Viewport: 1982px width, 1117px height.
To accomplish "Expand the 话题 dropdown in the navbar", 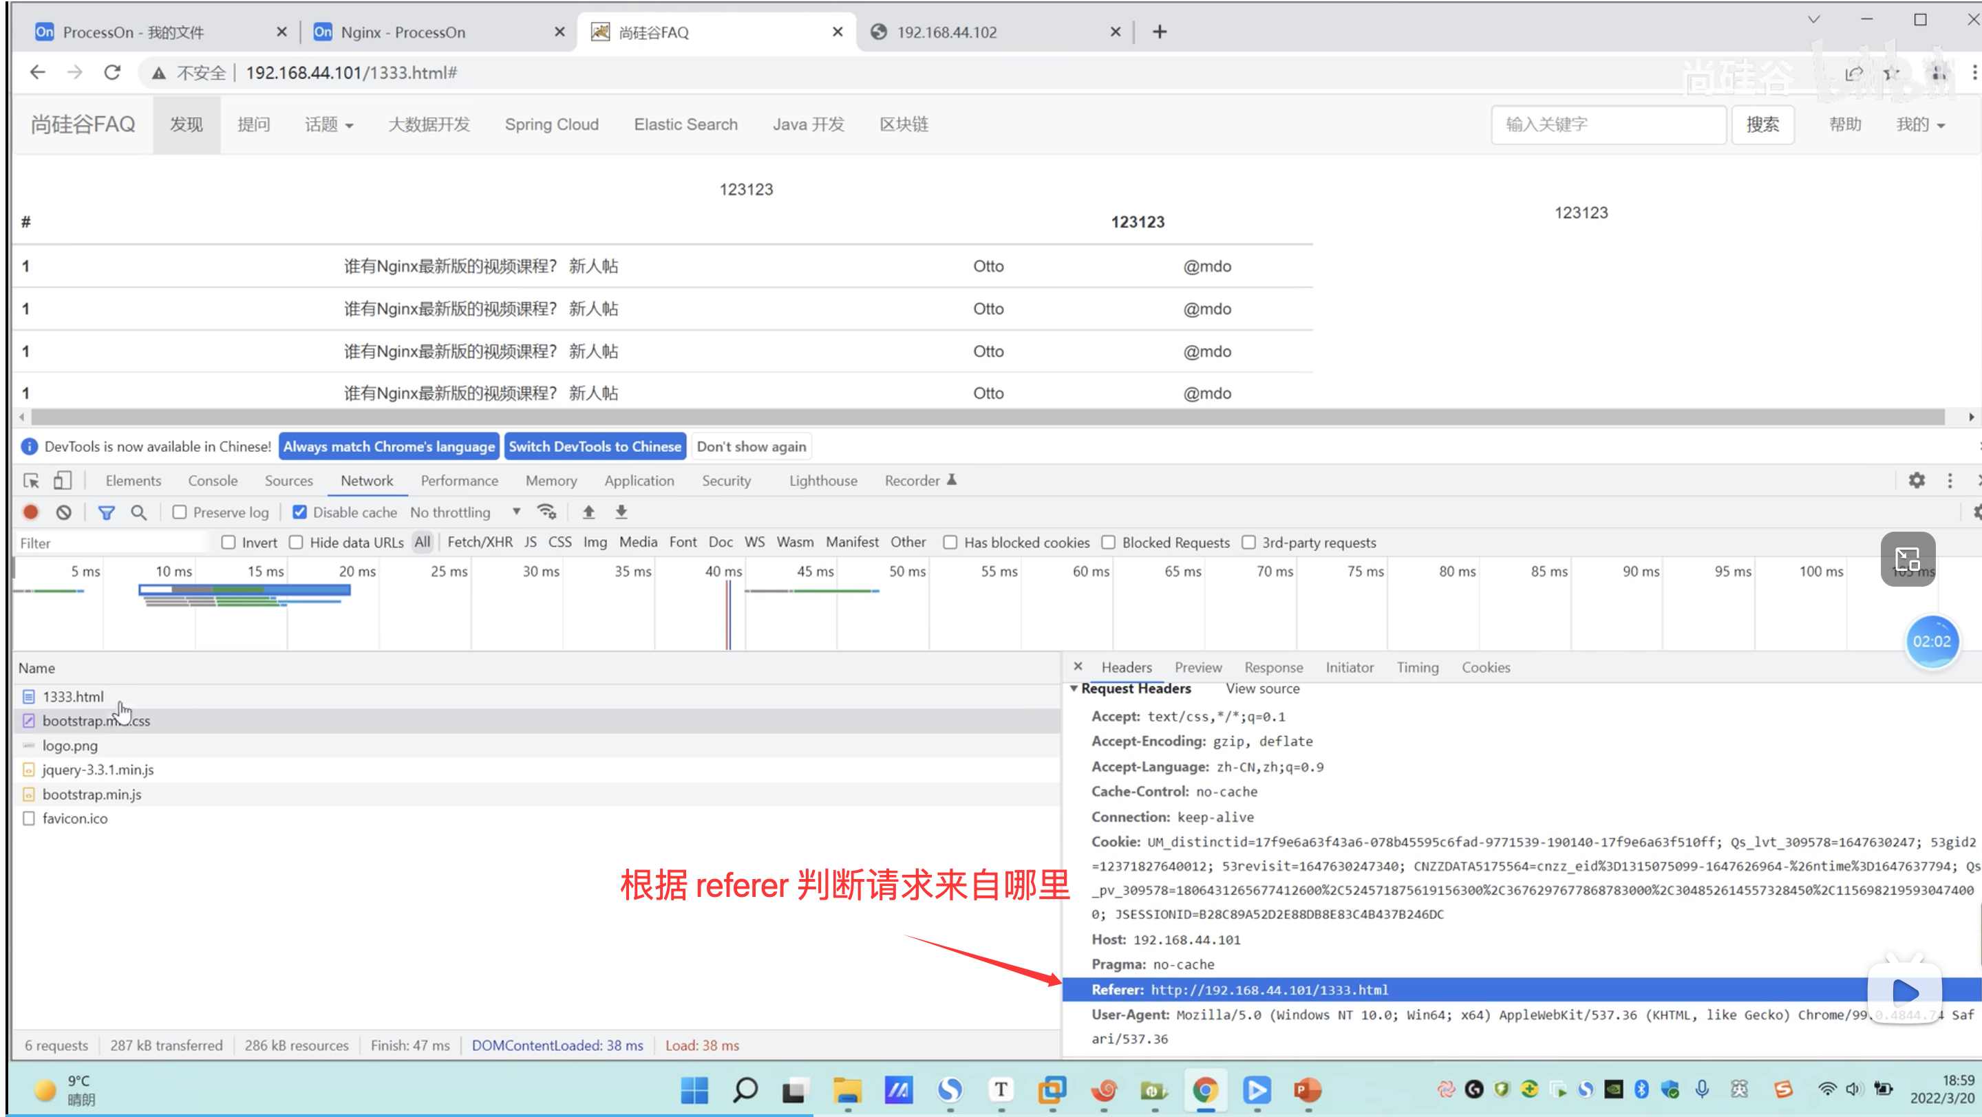I will coord(328,124).
